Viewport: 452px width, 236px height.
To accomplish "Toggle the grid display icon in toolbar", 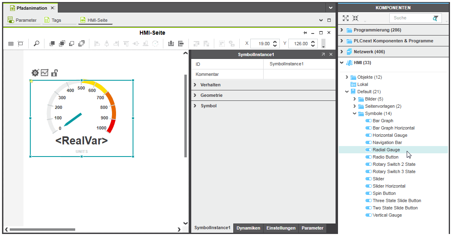I will 11,44.
